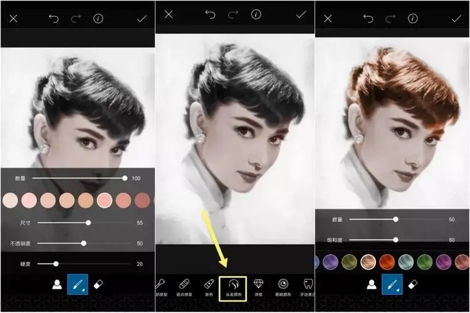
Task: Click the 饱和度 saturation slider handle
Action: pyautogui.click(x=395, y=239)
